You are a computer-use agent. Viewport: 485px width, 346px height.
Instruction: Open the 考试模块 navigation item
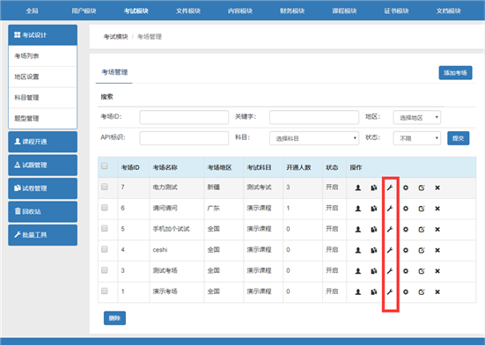136,11
